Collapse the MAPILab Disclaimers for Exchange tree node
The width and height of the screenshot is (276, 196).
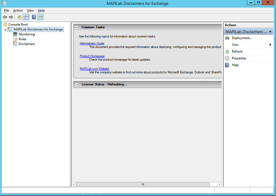[5, 30]
